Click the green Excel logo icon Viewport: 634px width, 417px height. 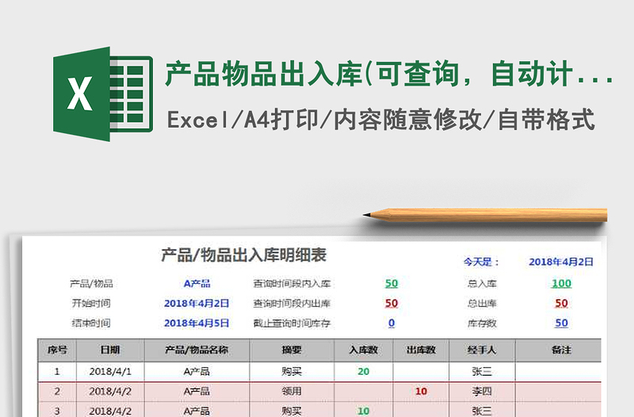(x=103, y=94)
